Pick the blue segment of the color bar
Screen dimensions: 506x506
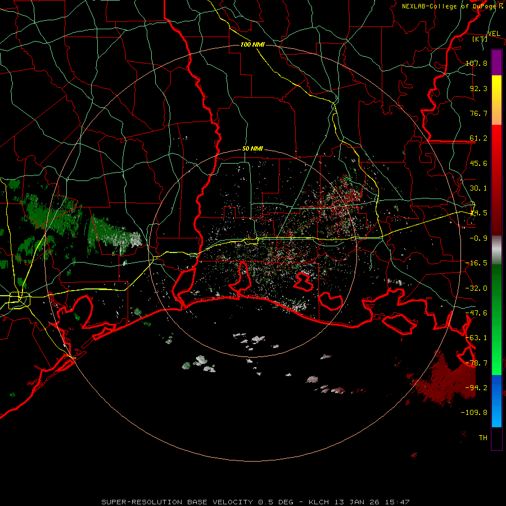(496, 401)
